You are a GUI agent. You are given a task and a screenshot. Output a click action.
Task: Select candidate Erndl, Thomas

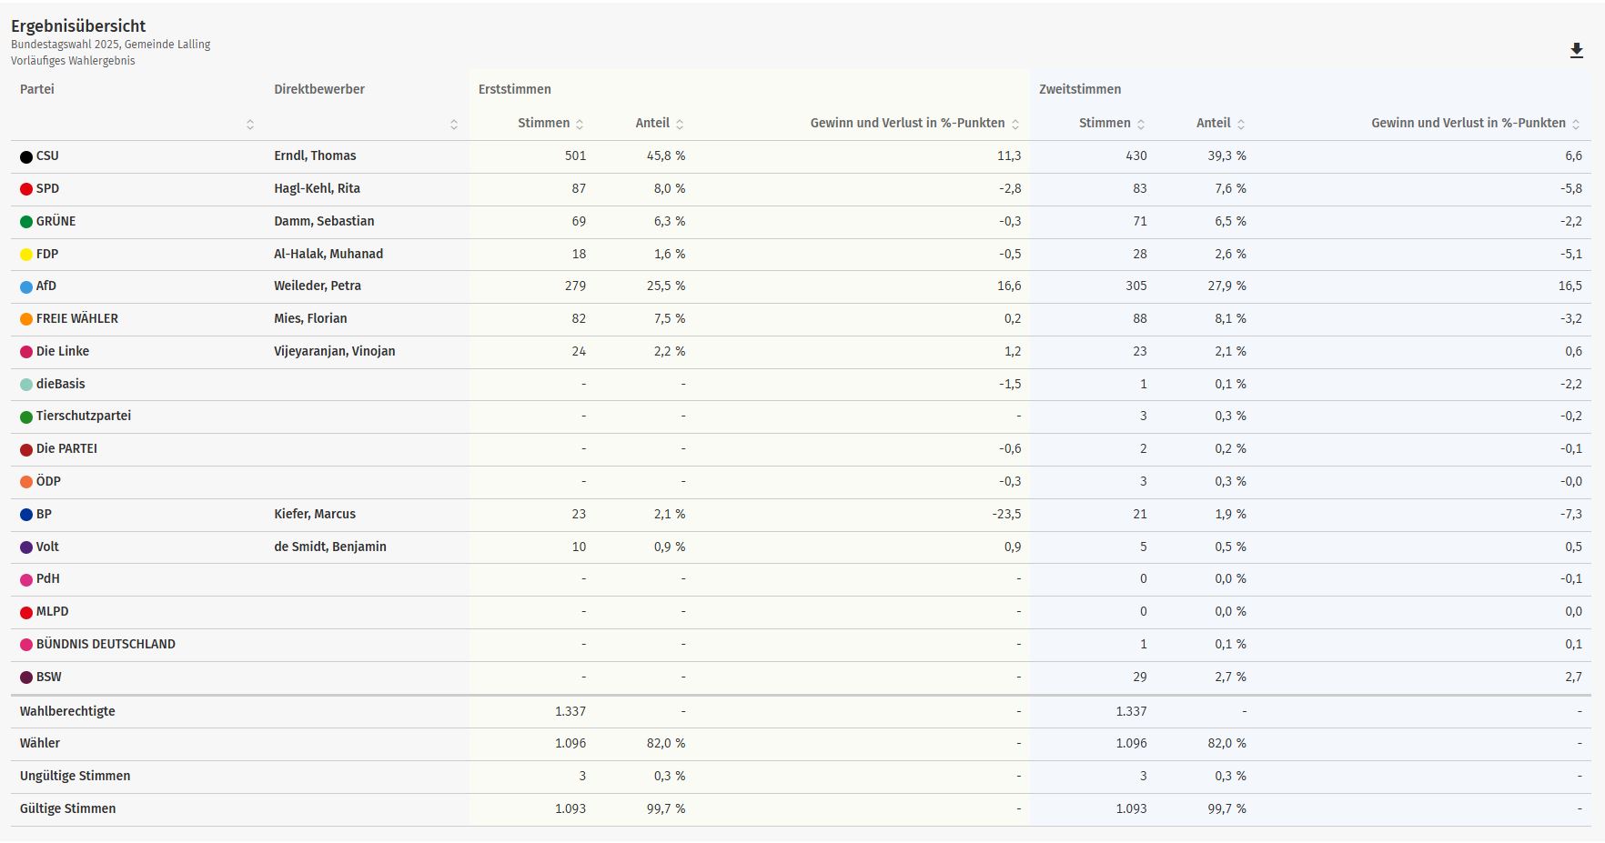(x=315, y=156)
